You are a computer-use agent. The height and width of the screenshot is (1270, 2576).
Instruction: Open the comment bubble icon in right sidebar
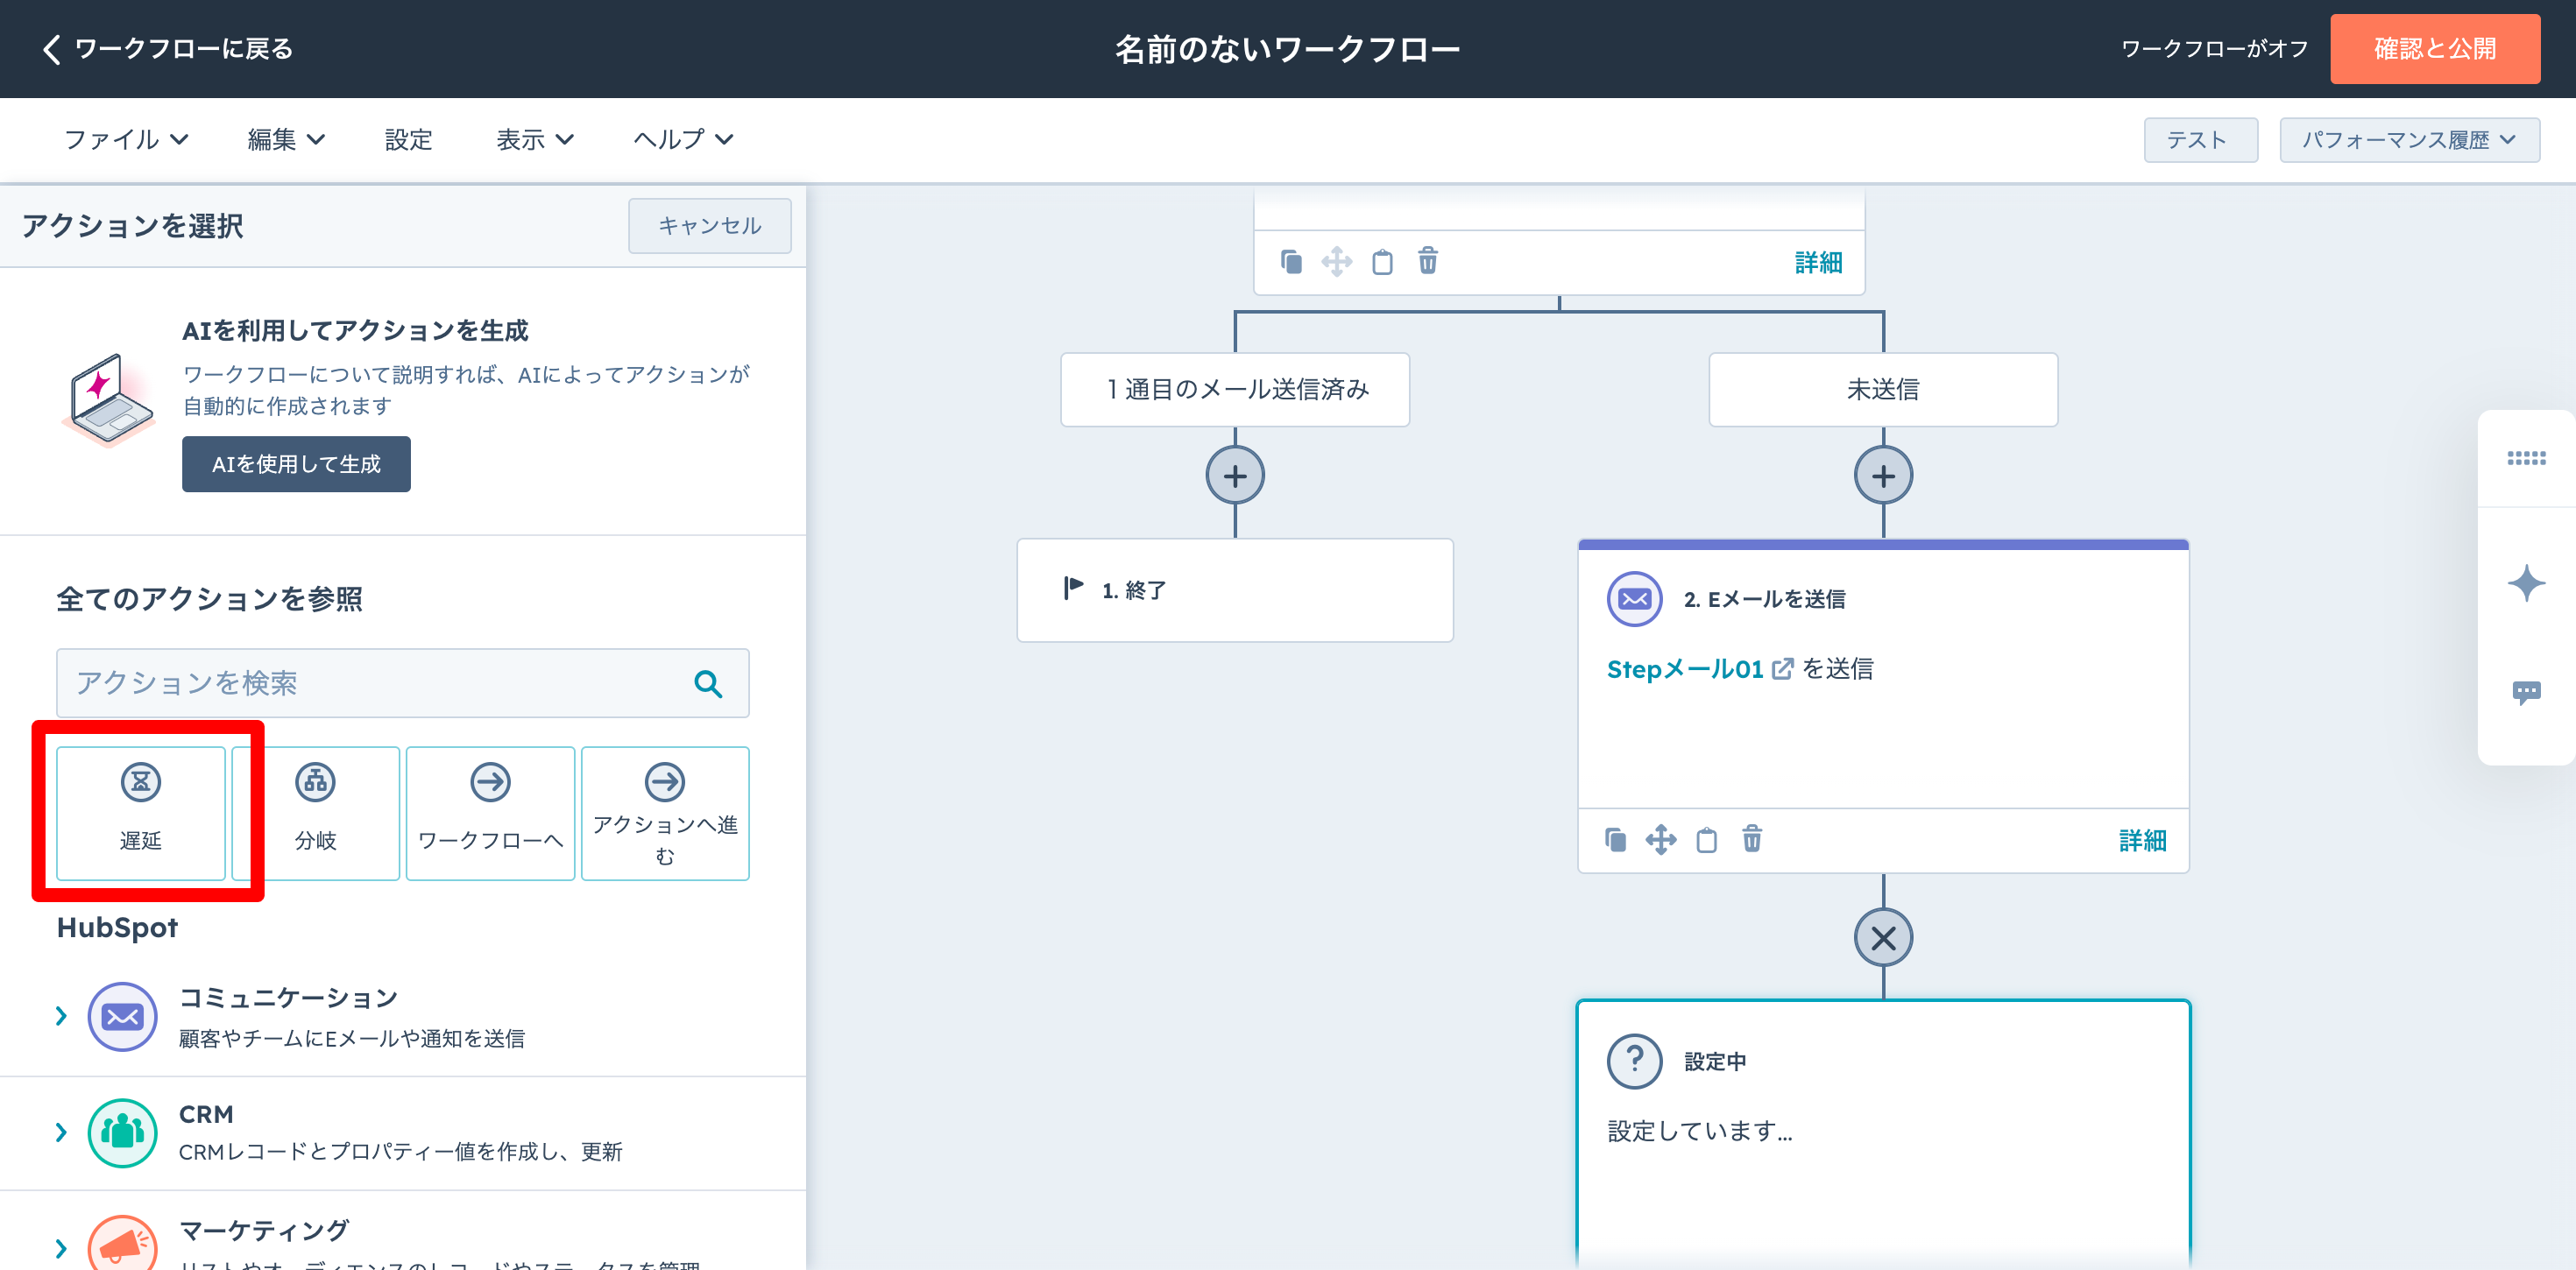(x=2526, y=692)
